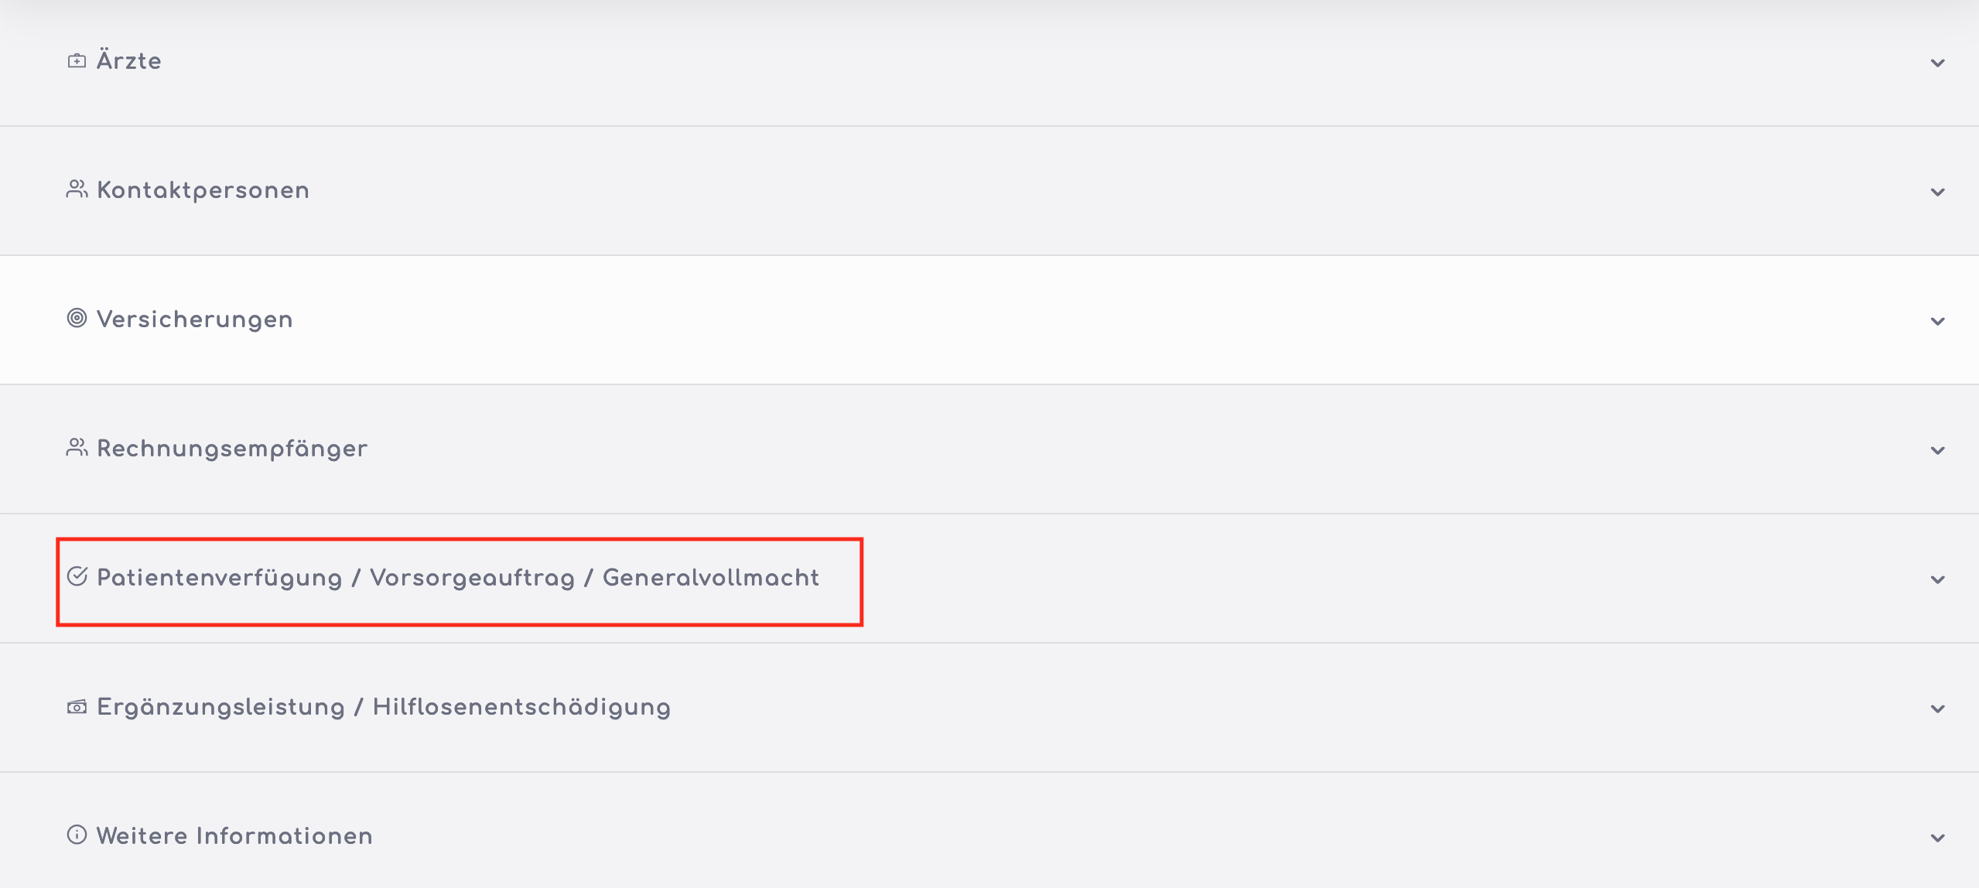This screenshot has width=1979, height=888.
Task: Expand the Ergänzungsleistung row chevron
Action: click(x=1937, y=709)
